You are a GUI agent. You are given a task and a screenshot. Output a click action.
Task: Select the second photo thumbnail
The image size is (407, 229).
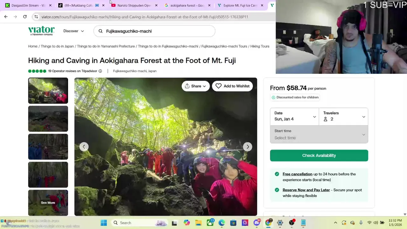tap(48, 119)
